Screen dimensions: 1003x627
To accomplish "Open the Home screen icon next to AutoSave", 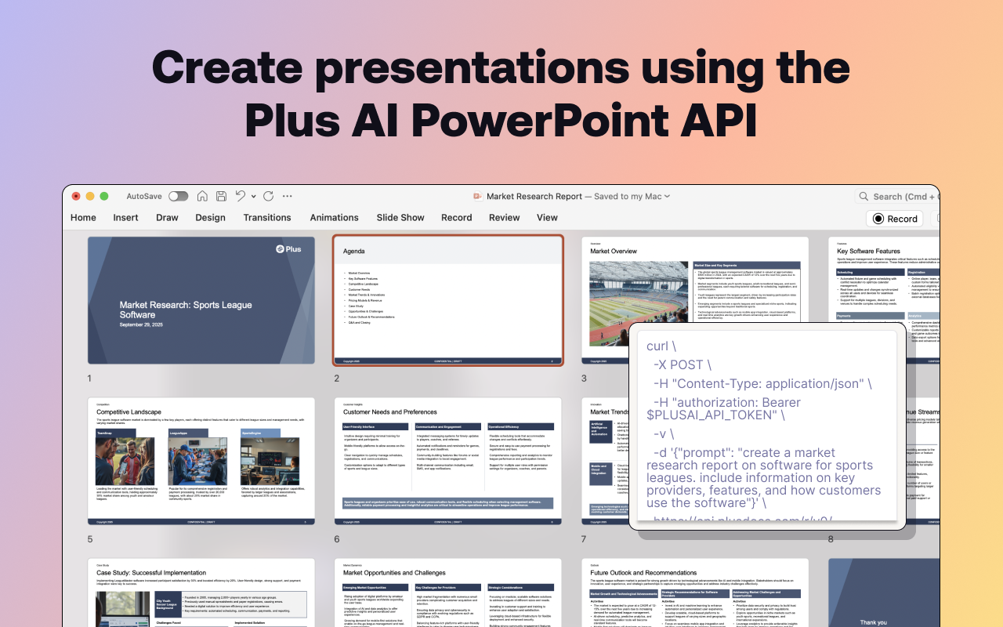I will coord(202,196).
